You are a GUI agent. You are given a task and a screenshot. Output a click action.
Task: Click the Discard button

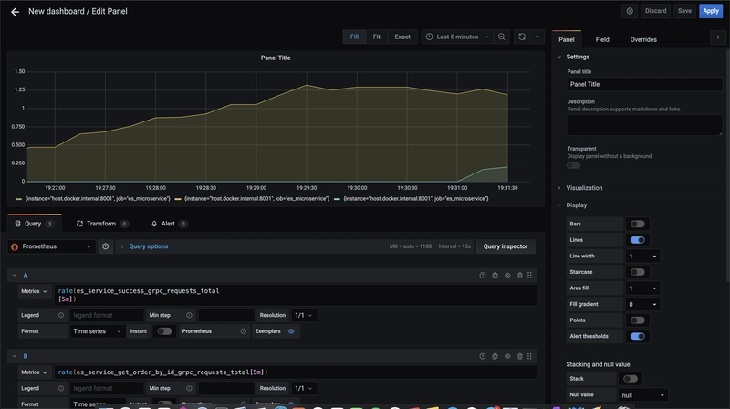655,11
